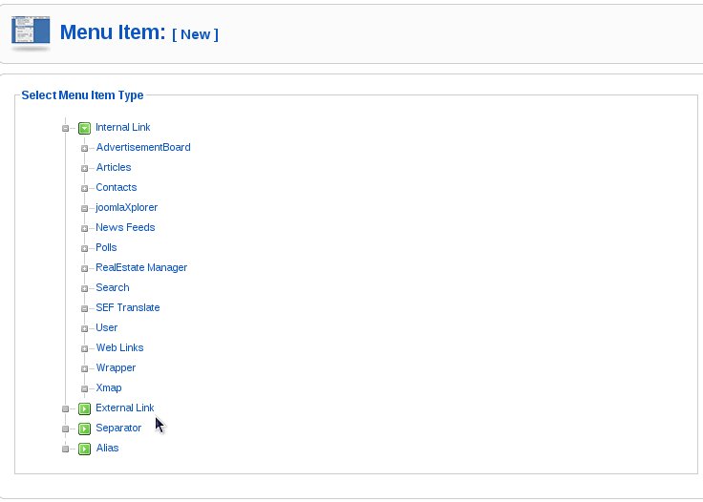Select SEF Translate menu item type

point(128,307)
